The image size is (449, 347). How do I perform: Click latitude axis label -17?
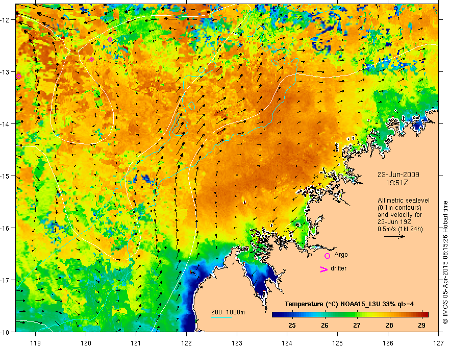point(6,280)
